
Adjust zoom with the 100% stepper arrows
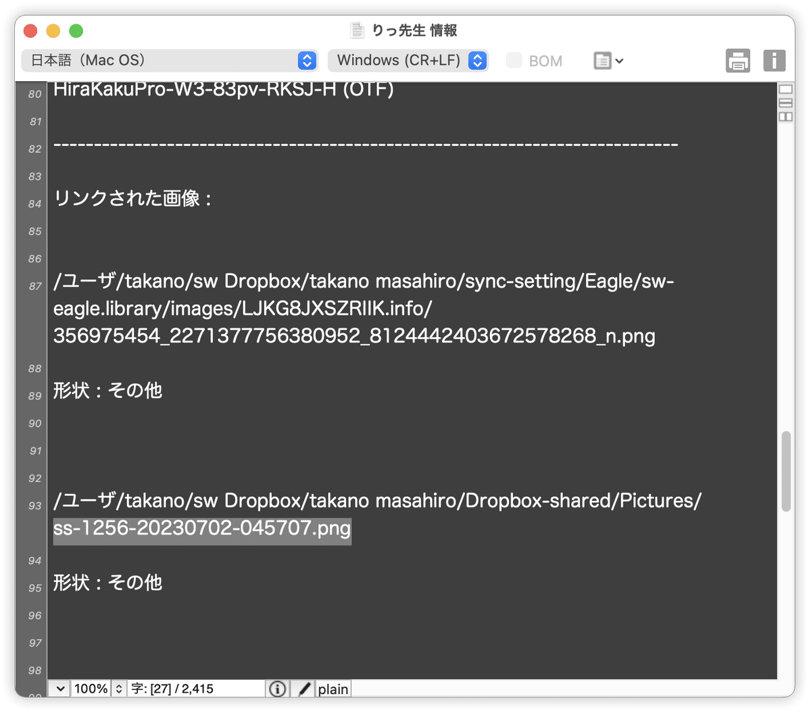tap(118, 688)
